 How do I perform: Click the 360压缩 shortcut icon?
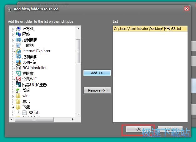[18, 62]
